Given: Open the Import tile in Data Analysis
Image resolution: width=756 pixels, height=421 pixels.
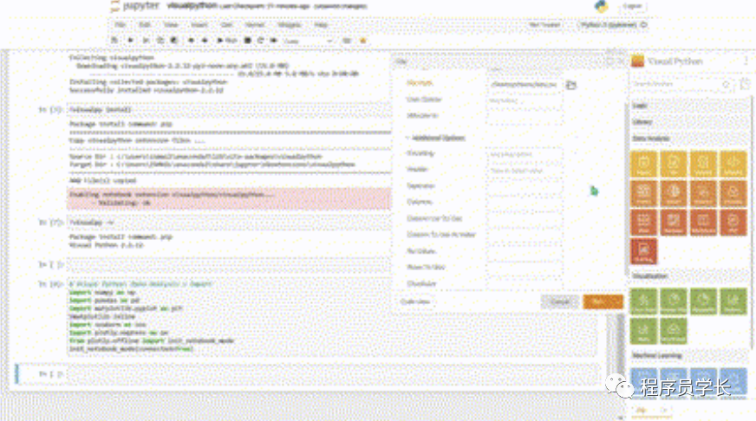Looking at the screenshot, I should coord(643,164).
